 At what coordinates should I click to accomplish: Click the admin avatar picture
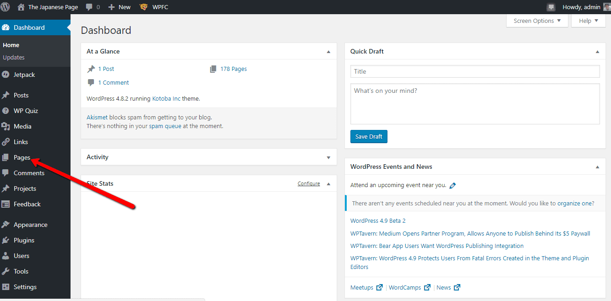(606, 7)
